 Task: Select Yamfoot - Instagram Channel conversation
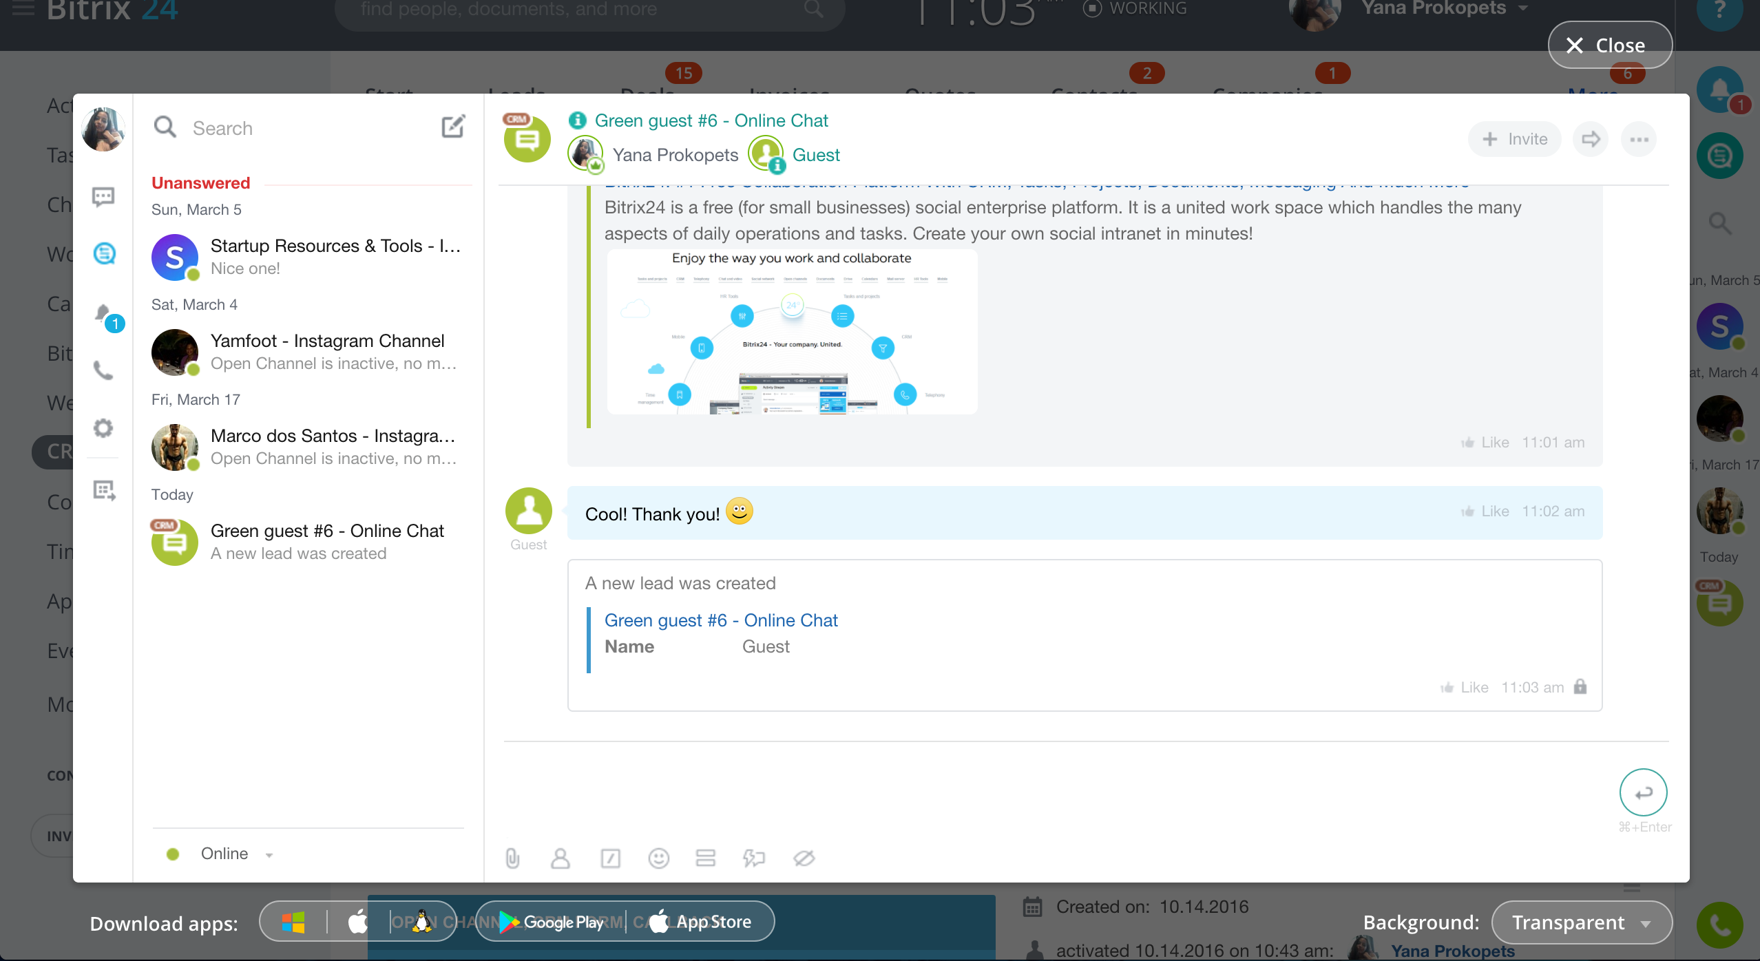click(x=306, y=352)
